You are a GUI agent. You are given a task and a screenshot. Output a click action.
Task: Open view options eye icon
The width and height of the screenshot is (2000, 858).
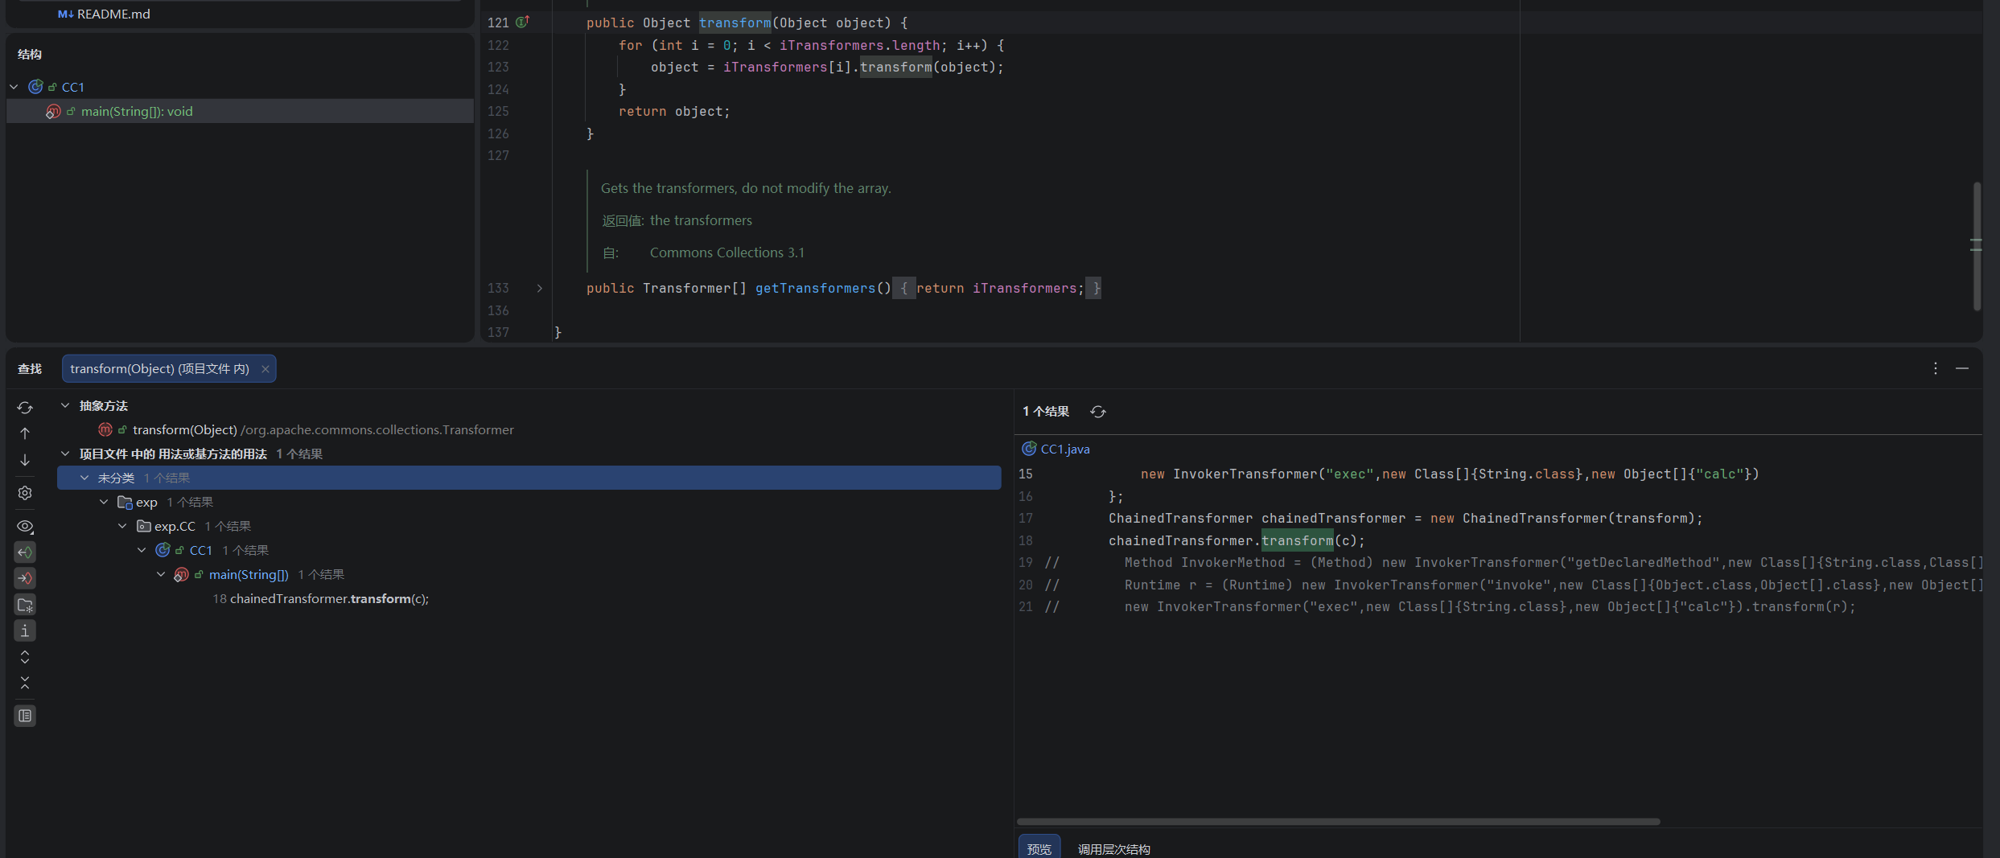[x=25, y=527]
